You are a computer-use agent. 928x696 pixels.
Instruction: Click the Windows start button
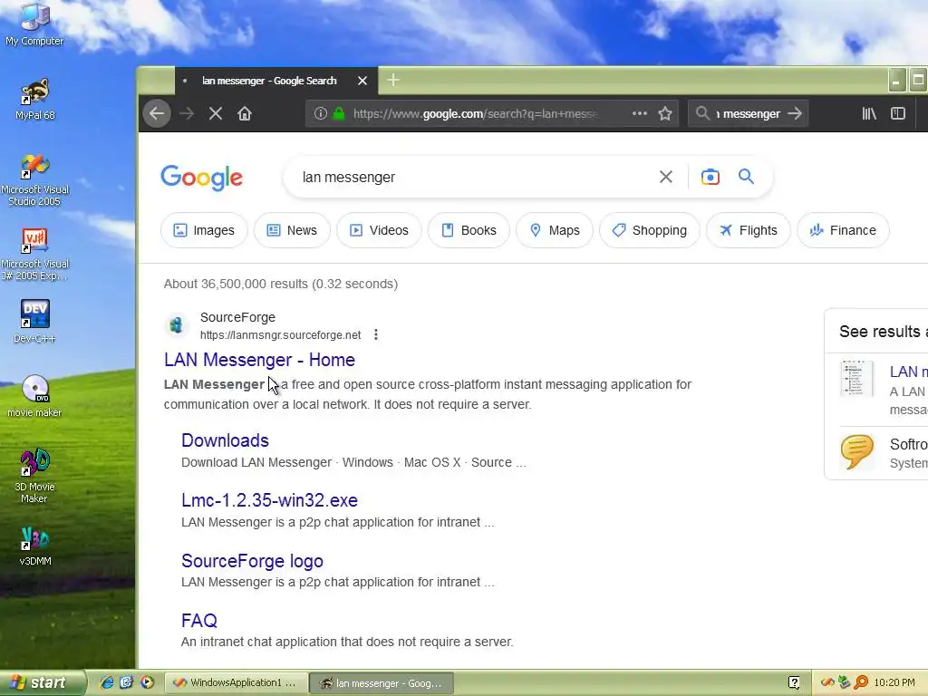pos(42,683)
